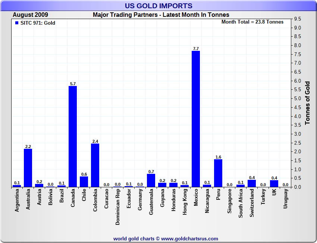Click the Switzerland bar valued 0.4
Screen dimensions: 317x243
pyautogui.click(x=252, y=183)
